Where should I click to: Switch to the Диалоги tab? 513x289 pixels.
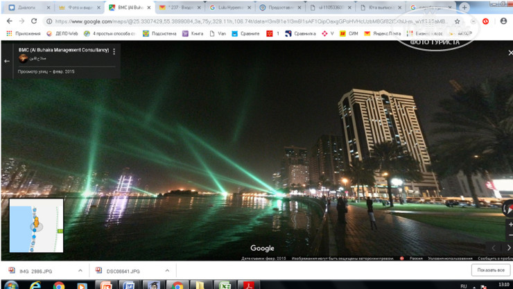(x=28, y=8)
